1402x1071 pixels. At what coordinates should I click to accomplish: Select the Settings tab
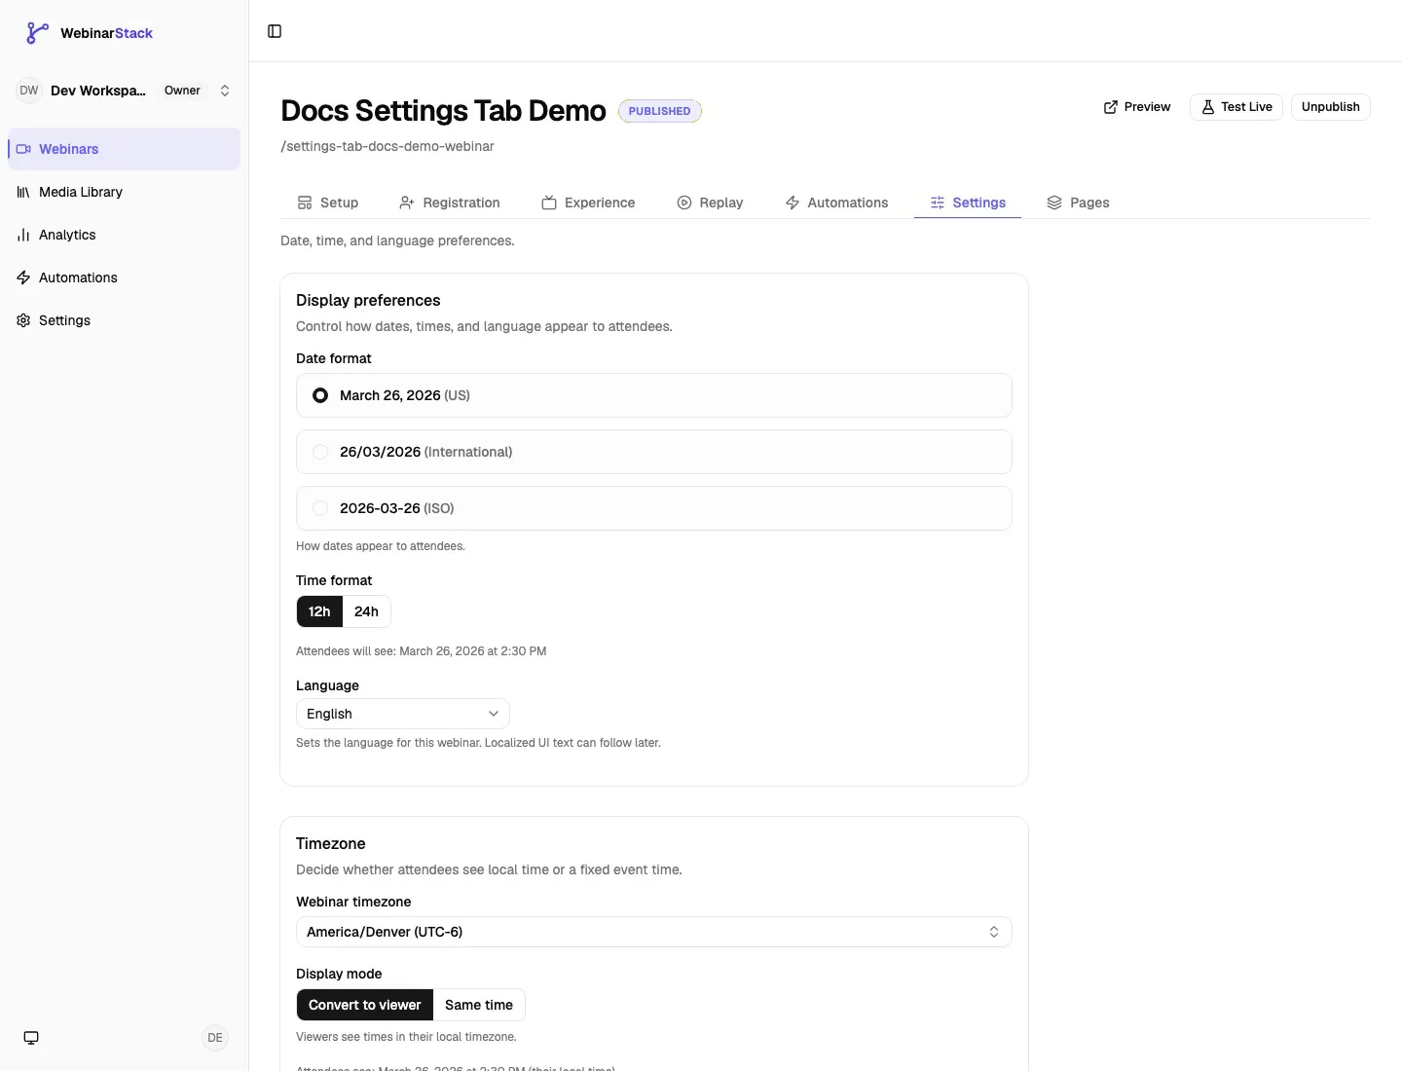pos(968,203)
